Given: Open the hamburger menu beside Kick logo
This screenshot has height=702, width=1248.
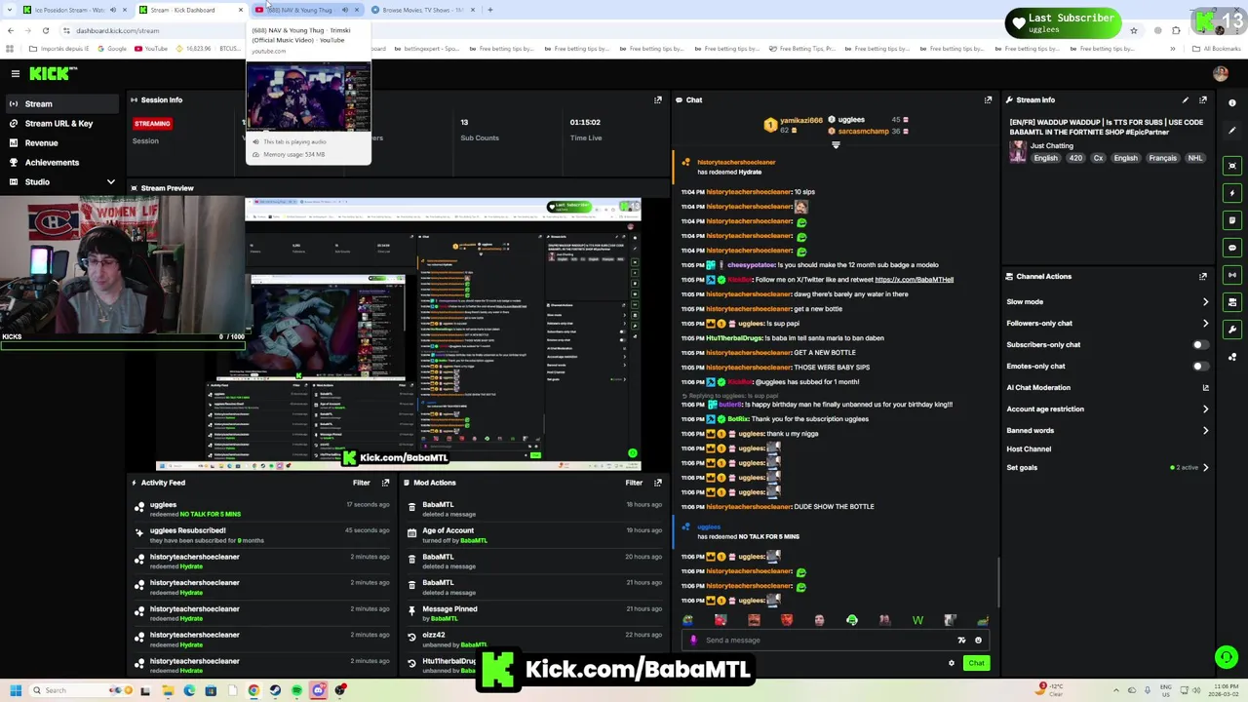Looking at the screenshot, I should [15, 73].
